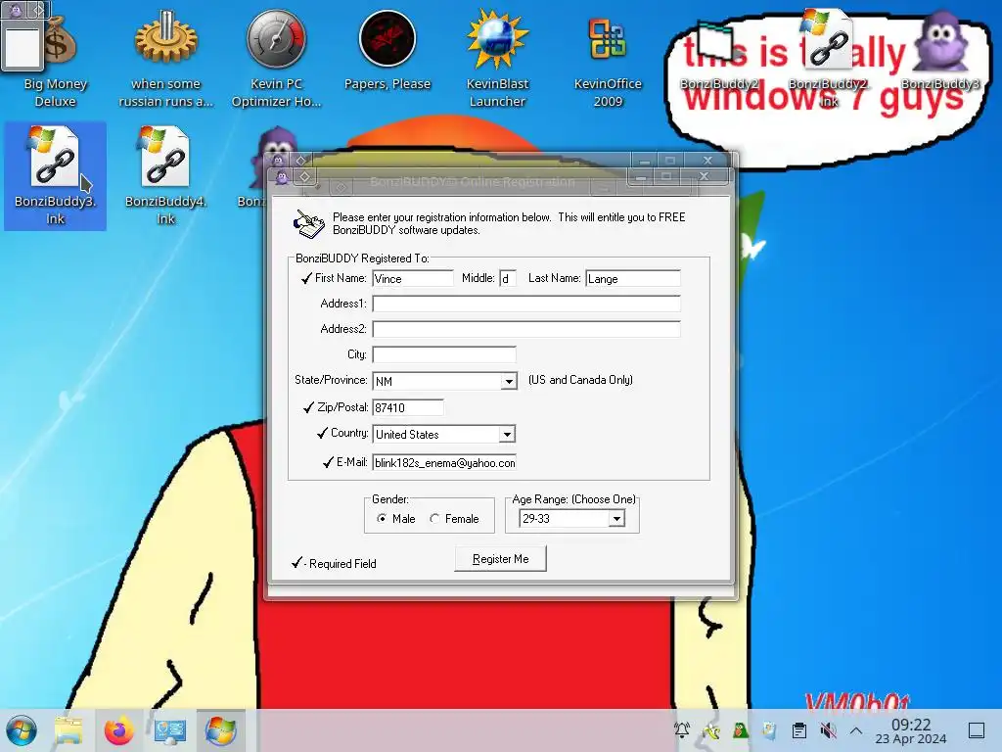Select the purple gorilla BonziBuddy3 icon
The width and height of the screenshot is (1002, 752).
click(x=939, y=51)
